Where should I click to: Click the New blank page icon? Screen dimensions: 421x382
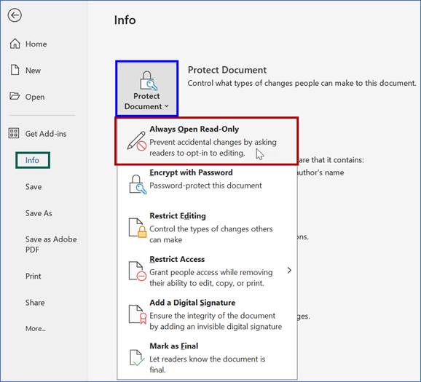pyautogui.click(x=15, y=70)
